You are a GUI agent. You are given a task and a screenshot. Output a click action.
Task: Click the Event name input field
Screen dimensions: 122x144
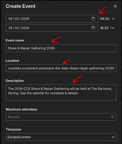pos(61,48)
